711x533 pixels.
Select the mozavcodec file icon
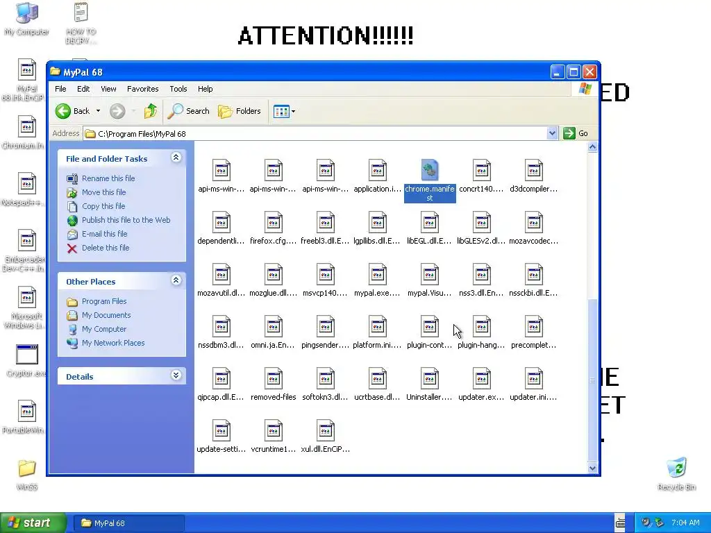(534, 222)
